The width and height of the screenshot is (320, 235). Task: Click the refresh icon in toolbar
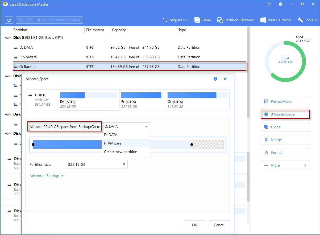coord(9,20)
